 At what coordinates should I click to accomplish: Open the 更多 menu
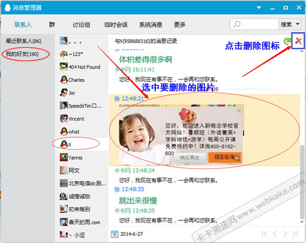pos(179,24)
